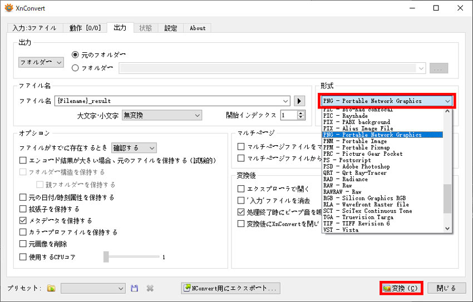473x302 pixels.
Task: Click the format list scrollbar thumb
Action: [x=447, y=199]
